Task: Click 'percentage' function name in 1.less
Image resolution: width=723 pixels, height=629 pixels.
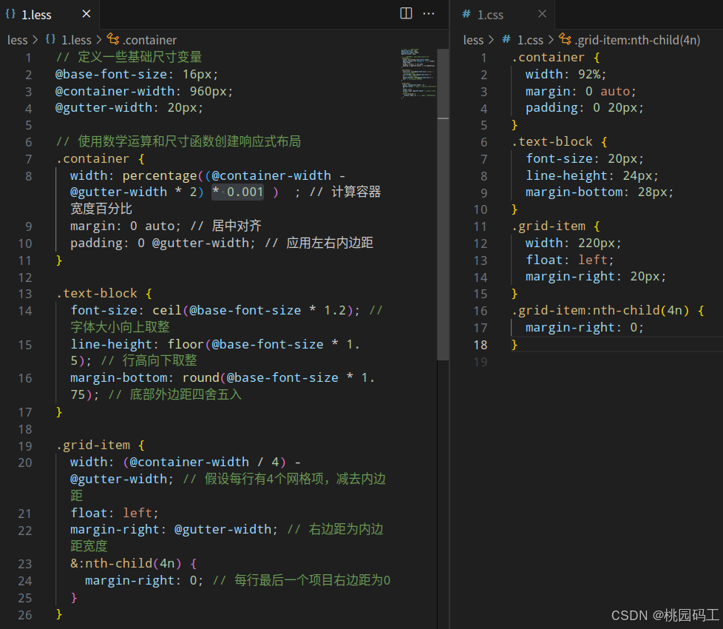Action: (160, 176)
